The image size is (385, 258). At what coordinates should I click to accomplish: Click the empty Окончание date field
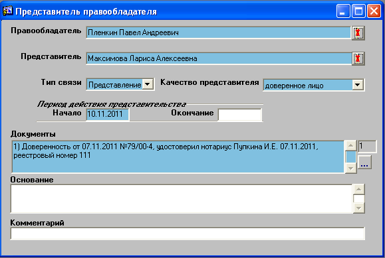[239, 115]
